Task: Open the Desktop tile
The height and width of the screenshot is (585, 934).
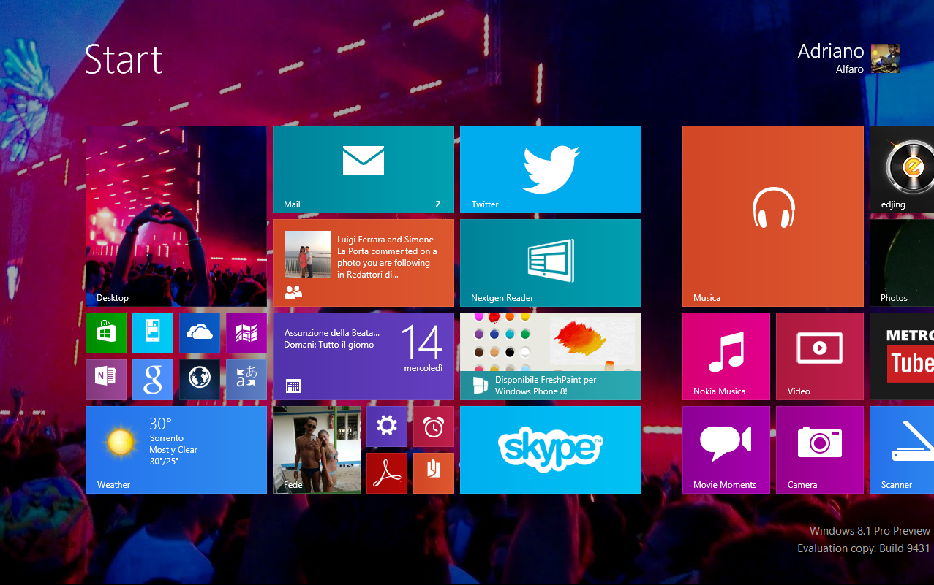Action: tap(176, 216)
